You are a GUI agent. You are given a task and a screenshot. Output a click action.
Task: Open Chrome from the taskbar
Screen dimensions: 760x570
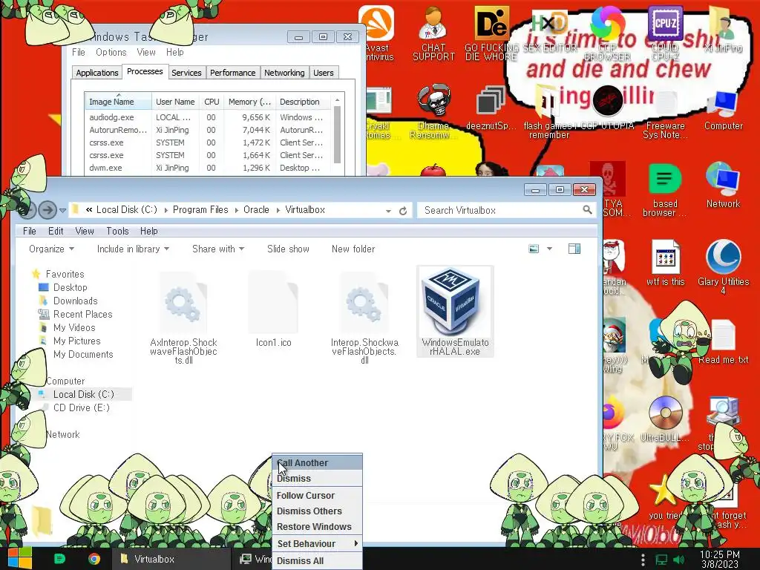click(x=94, y=559)
